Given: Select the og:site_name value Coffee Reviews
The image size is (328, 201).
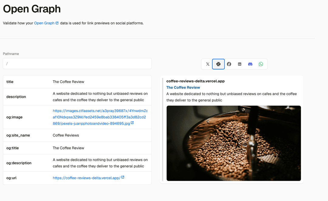Looking at the screenshot, I should pyautogui.click(x=66, y=135).
